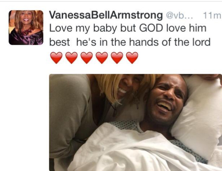Select the second red heart emoji
The height and width of the screenshot is (171, 222).
(x=71, y=58)
